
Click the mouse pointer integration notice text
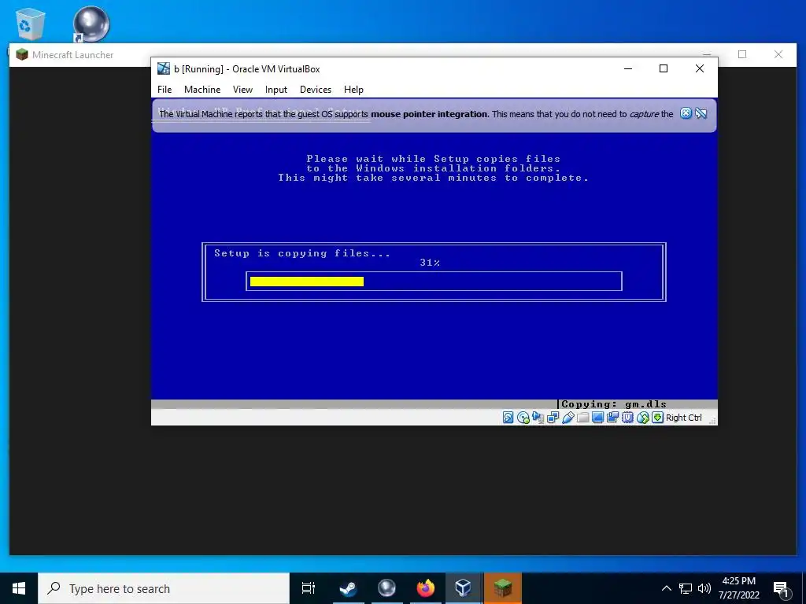coord(416,114)
